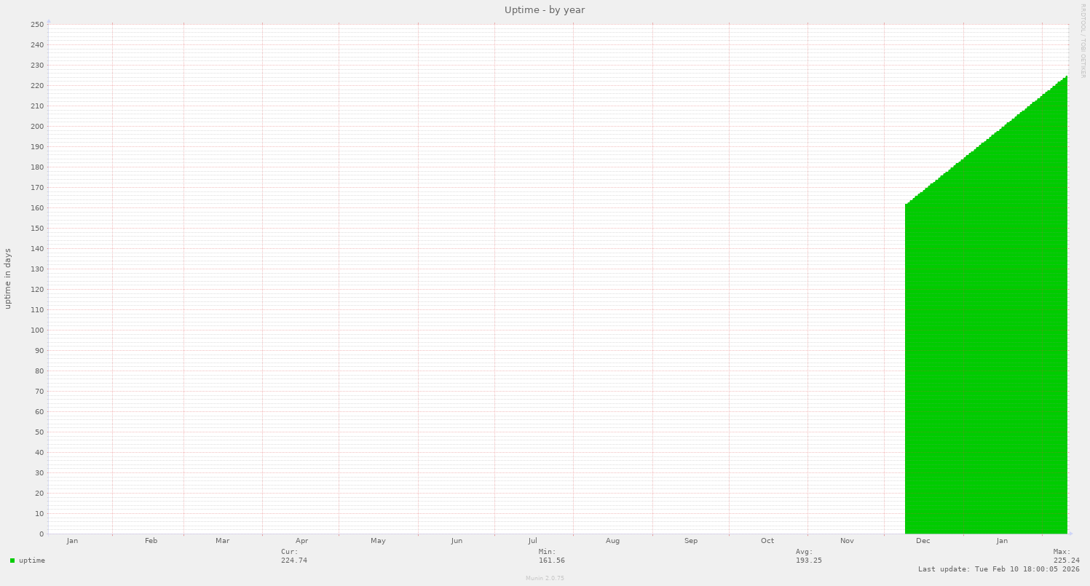Select the "uptime" legend label
Viewport: 1090px width, 586px height.
(33, 561)
